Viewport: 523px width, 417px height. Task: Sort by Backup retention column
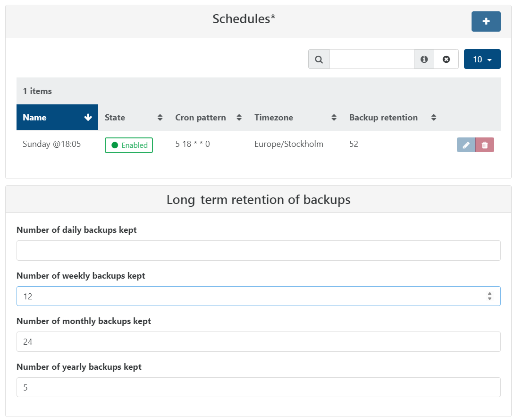tap(433, 118)
